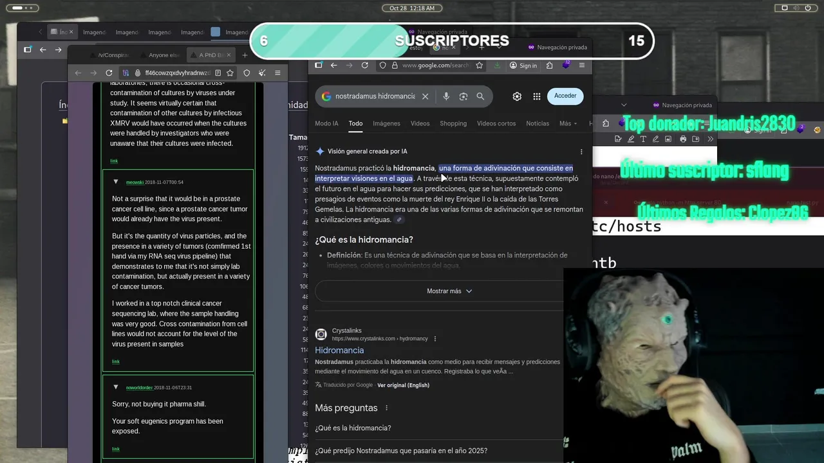Image resolution: width=824 pixels, height=463 pixels.
Task: Expand question ¿Qué es la hidromancia?
Action: 439,428
